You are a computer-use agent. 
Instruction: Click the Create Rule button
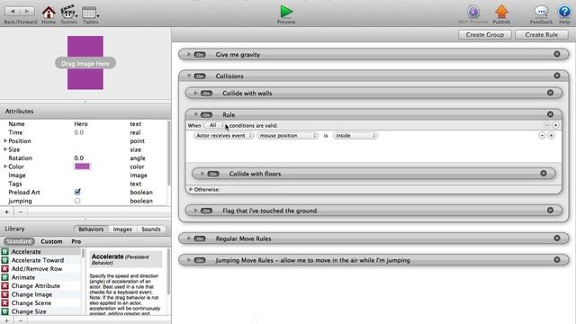[542, 35]
